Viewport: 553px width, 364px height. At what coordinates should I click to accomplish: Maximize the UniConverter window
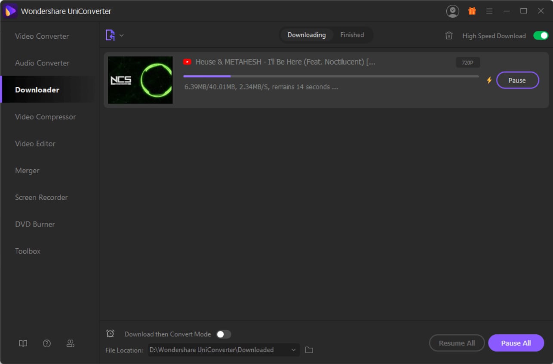pos(524,11)
